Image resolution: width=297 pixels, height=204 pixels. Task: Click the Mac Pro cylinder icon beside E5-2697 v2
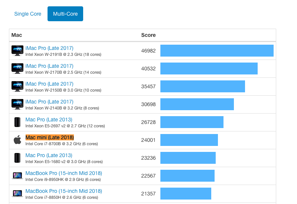[x=17, y=122]
